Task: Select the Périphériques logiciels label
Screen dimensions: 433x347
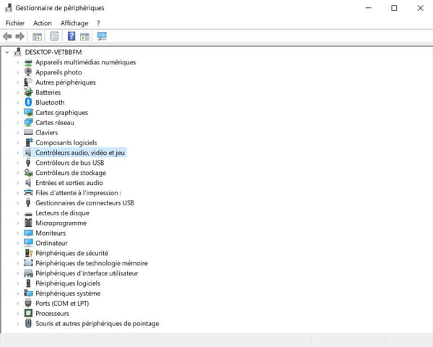Action: pyautogui.click(x=68, y=283)
